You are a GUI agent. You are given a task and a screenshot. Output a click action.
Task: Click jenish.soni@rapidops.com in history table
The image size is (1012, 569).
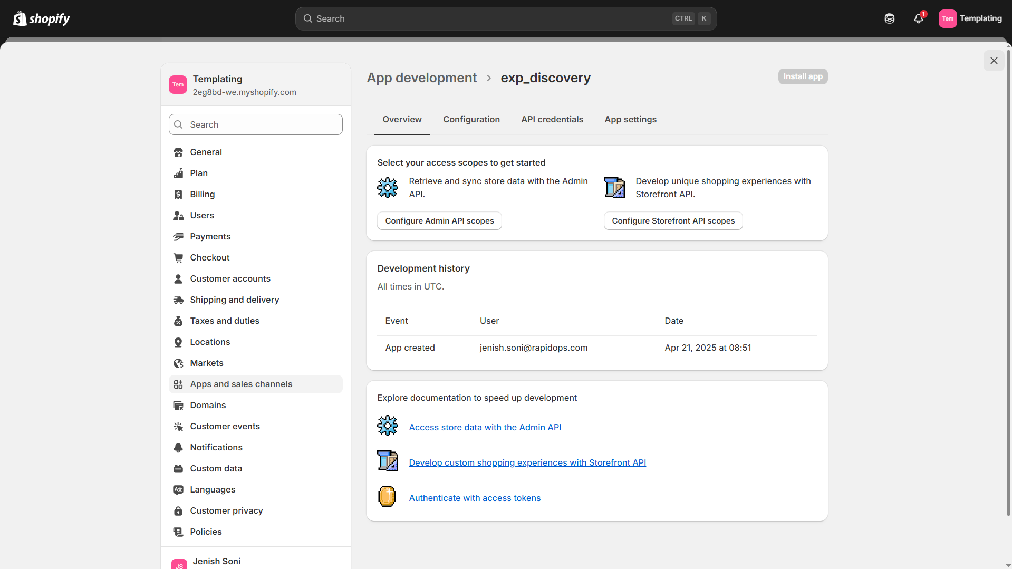(534, 348)
